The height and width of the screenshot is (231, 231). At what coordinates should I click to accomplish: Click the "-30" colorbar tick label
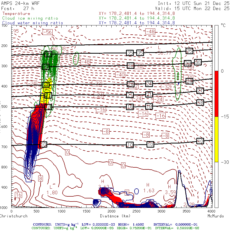pyautogui.click(x=225, y=162)
